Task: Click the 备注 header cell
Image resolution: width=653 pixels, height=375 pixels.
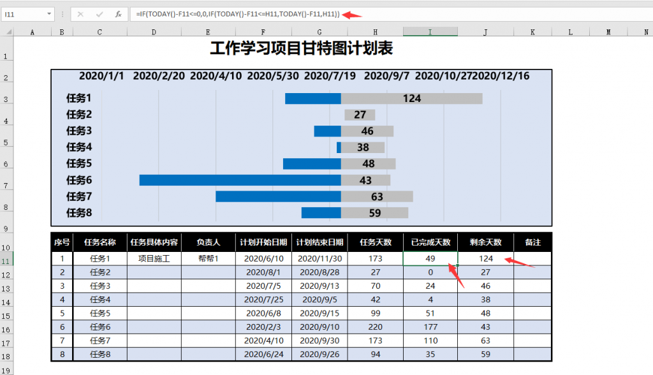Action: tap(532, 242)
